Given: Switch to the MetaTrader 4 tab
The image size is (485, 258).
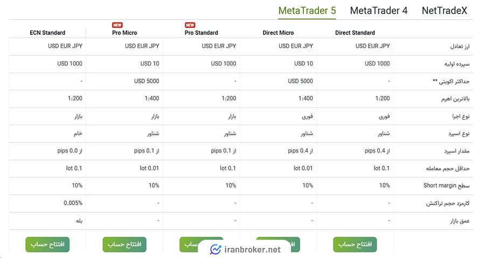Looking at the screenshot, I should (378, 10).
